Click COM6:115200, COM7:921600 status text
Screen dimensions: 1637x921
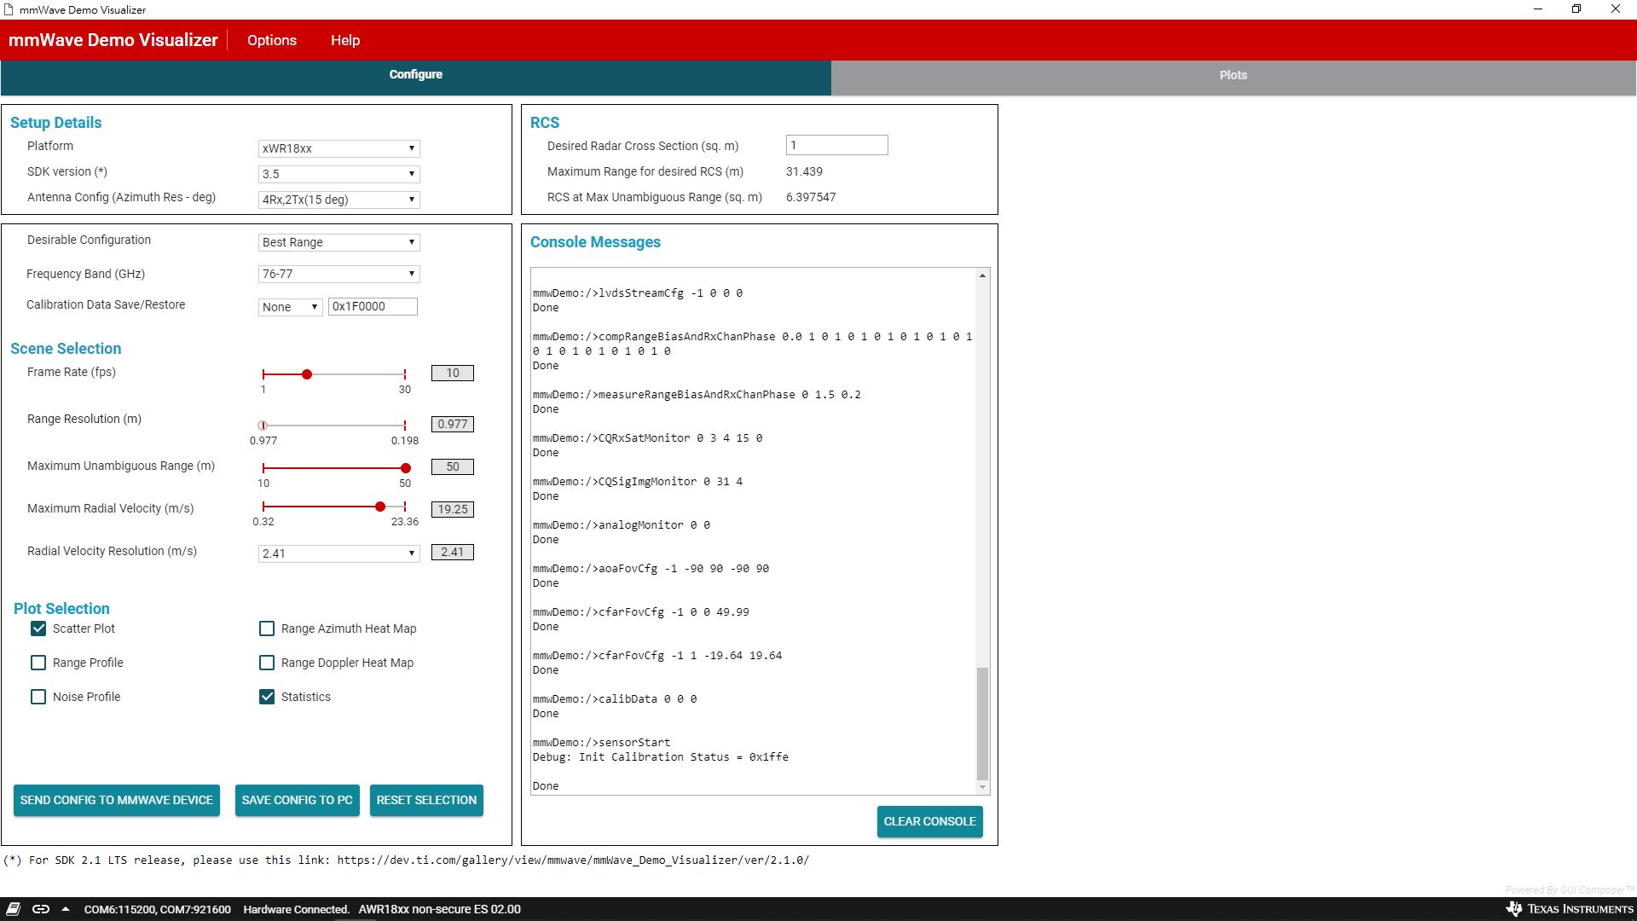click(157, 909)
